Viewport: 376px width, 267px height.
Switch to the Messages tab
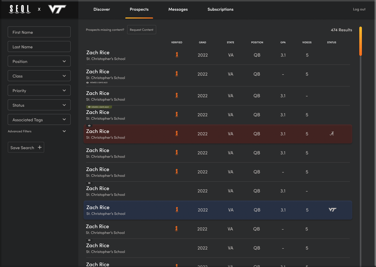point(178,9)
